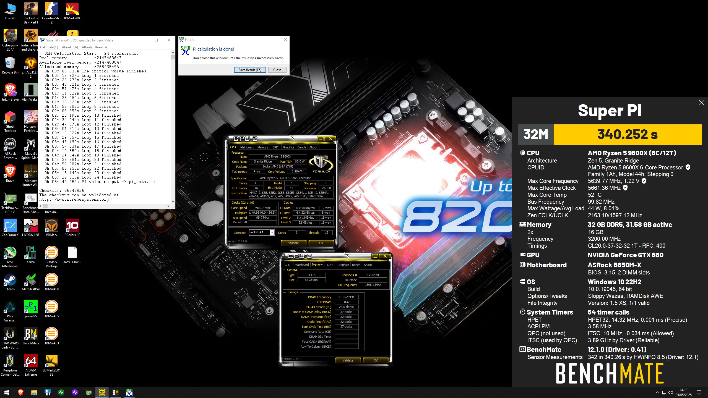This screenshot has height=398, width=708.
Task: Open the Bench tab in upper CPU-Z window
Action: point(301,147)
